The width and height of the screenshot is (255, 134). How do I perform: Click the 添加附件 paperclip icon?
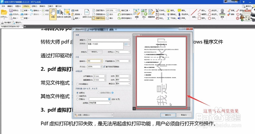(x=179, y=14)
